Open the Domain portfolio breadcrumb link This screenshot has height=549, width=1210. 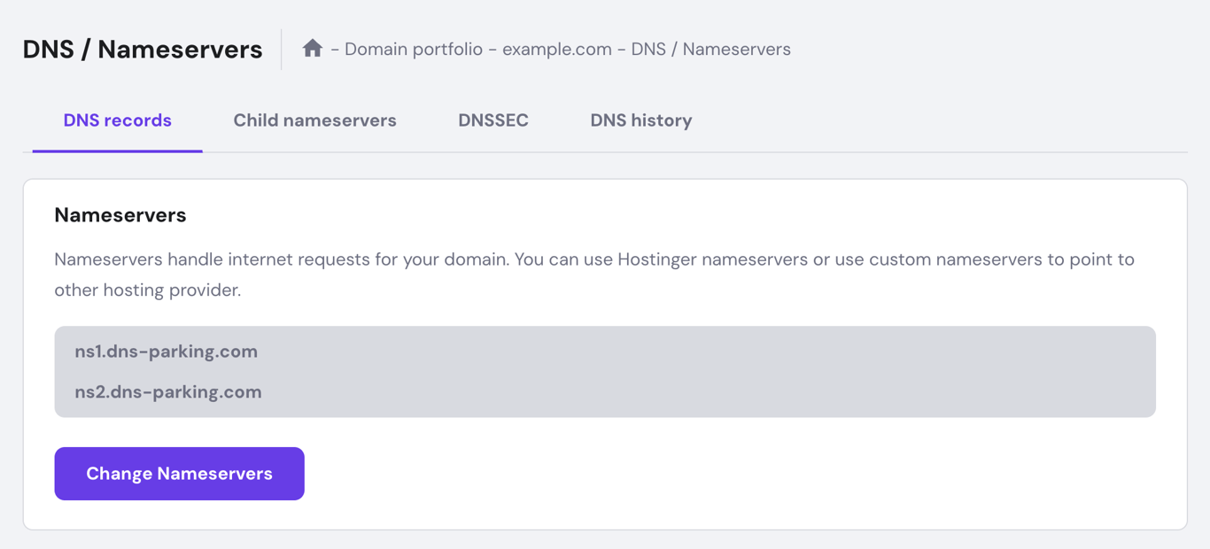pos(414,49)
